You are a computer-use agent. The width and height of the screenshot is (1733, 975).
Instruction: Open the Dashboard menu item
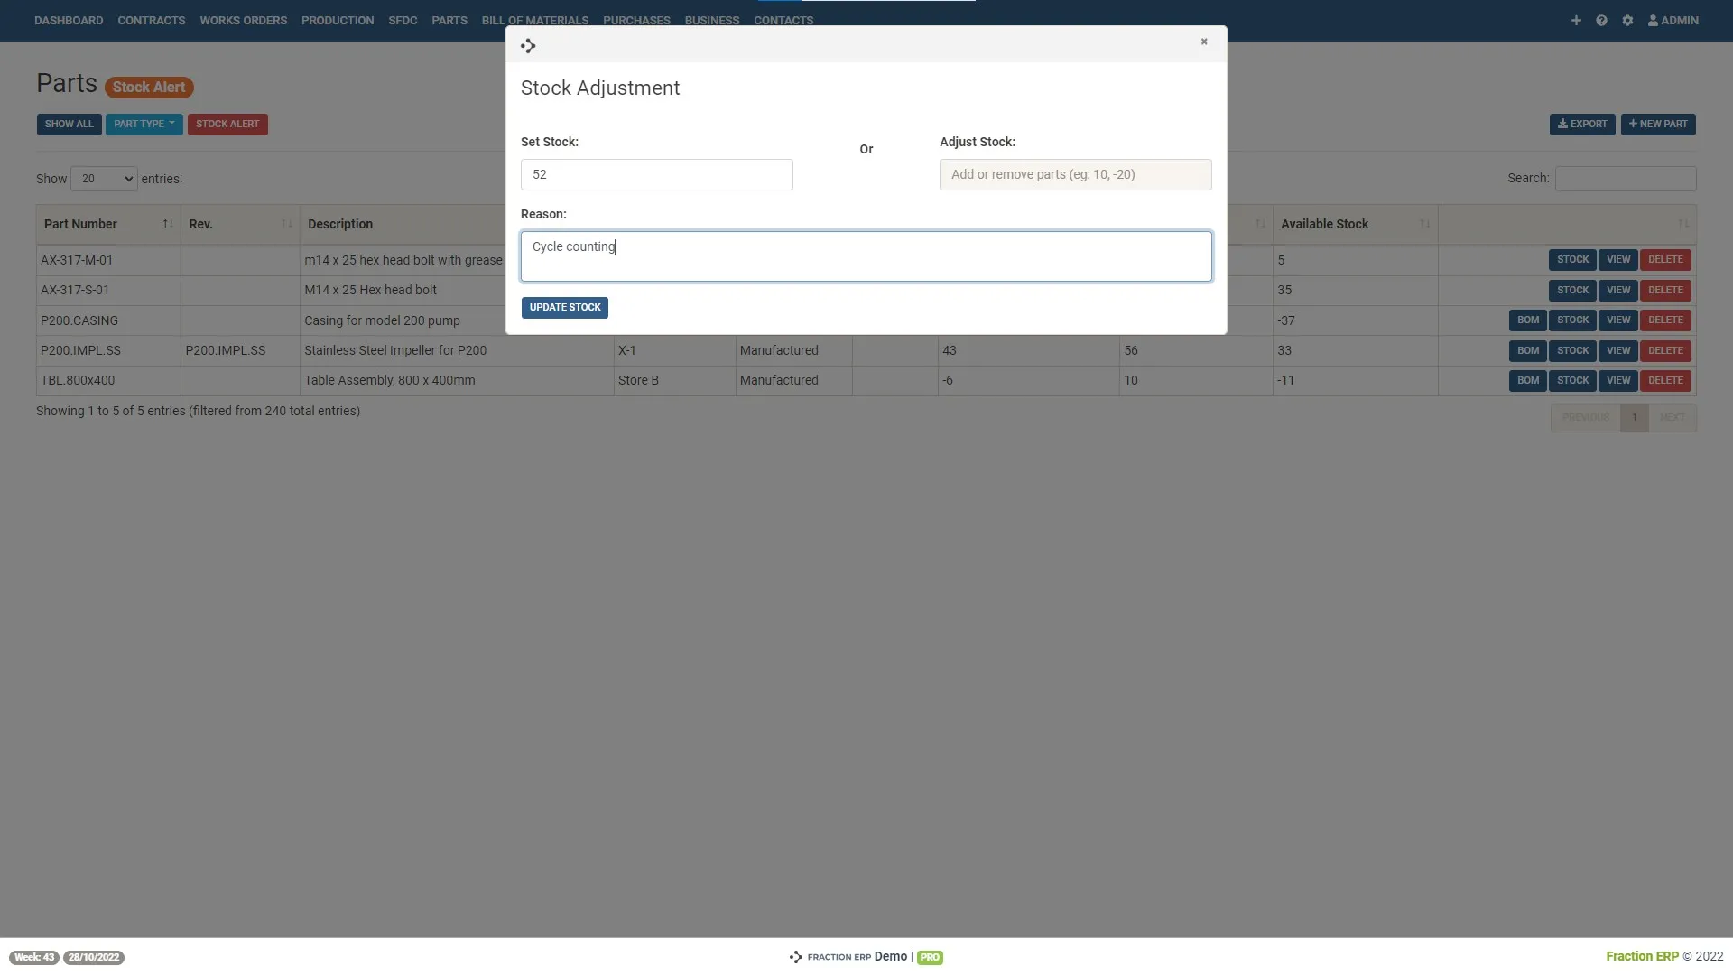tap(69, 20)
